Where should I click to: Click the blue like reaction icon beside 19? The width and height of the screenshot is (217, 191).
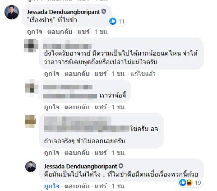click(x=183, y=182)
